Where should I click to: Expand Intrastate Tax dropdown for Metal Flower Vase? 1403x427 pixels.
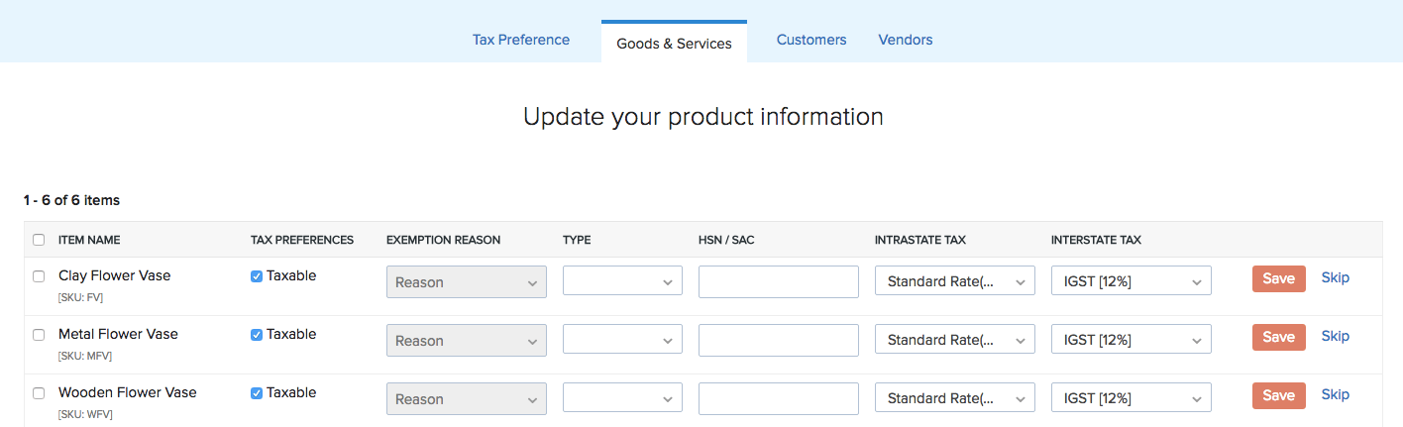[954, 340]
